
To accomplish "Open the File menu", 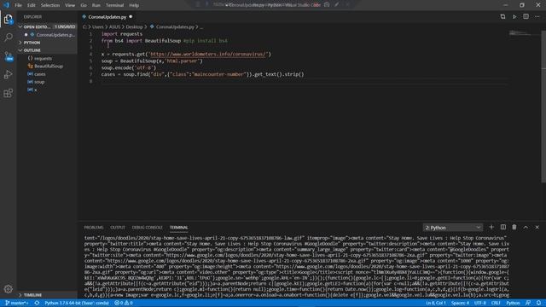I will tap(19, 5).
